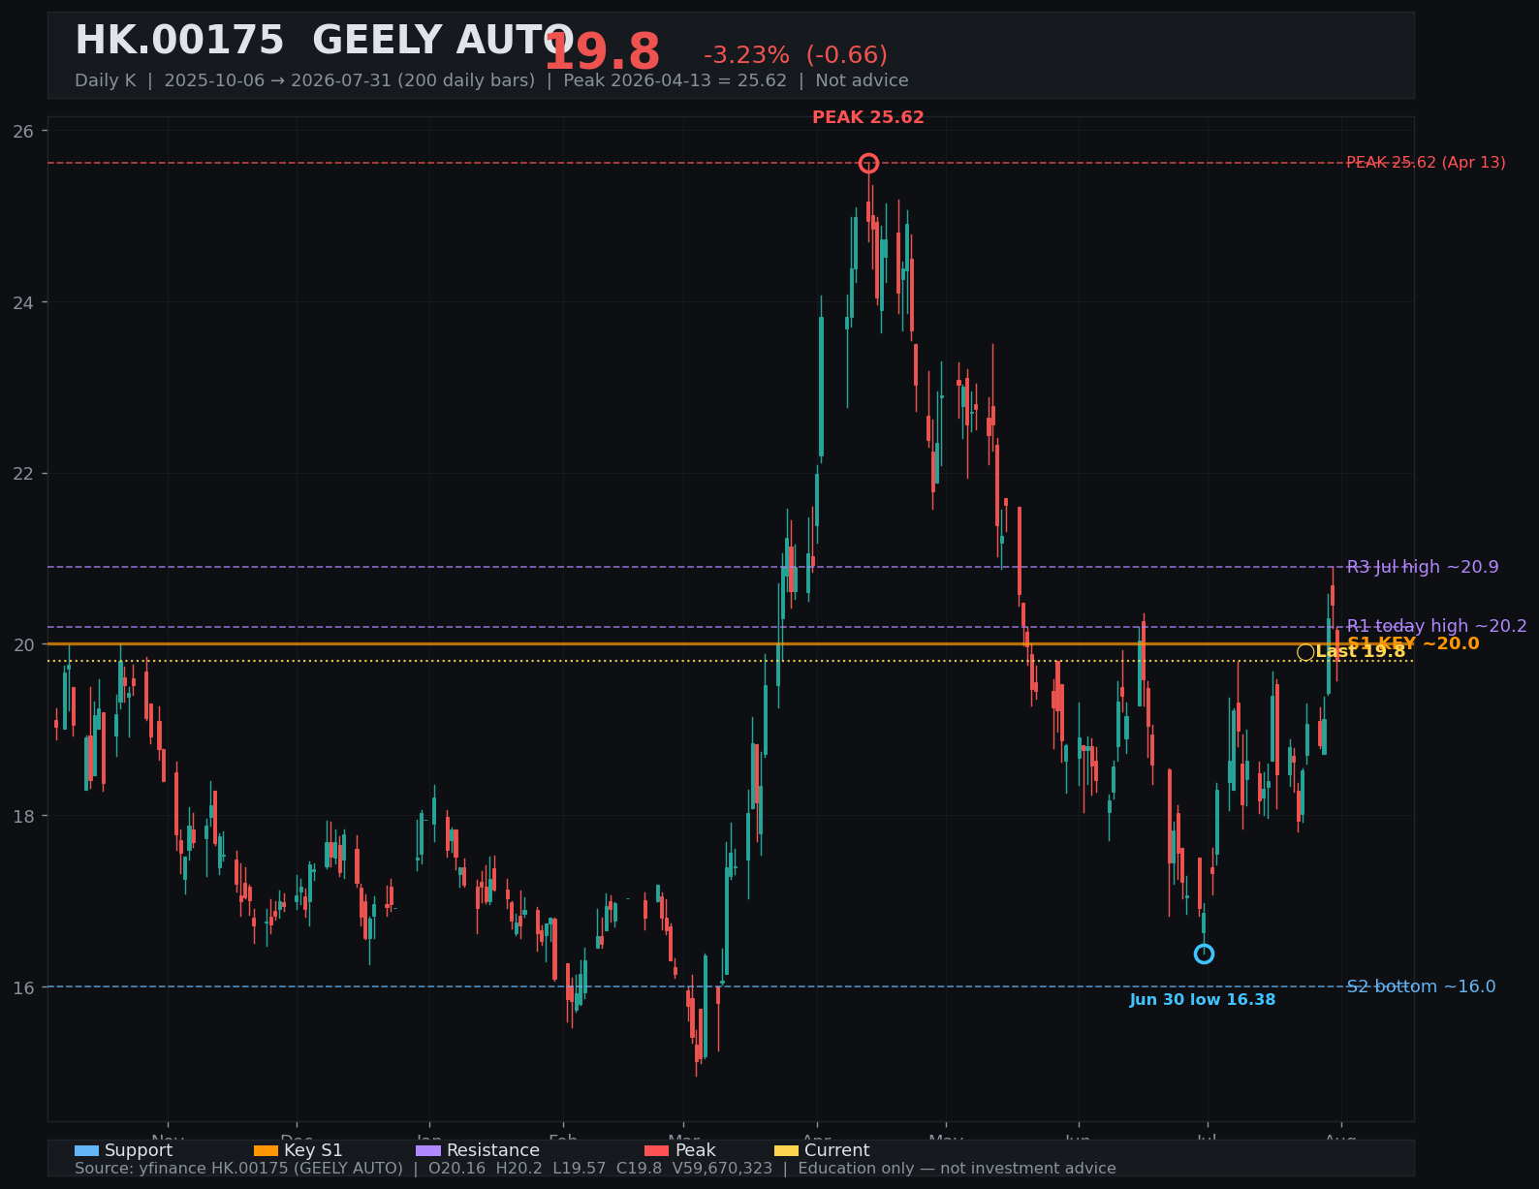Click the y-axis tick label 16
Screen dimensions: 1539x1189
(23, 987)
